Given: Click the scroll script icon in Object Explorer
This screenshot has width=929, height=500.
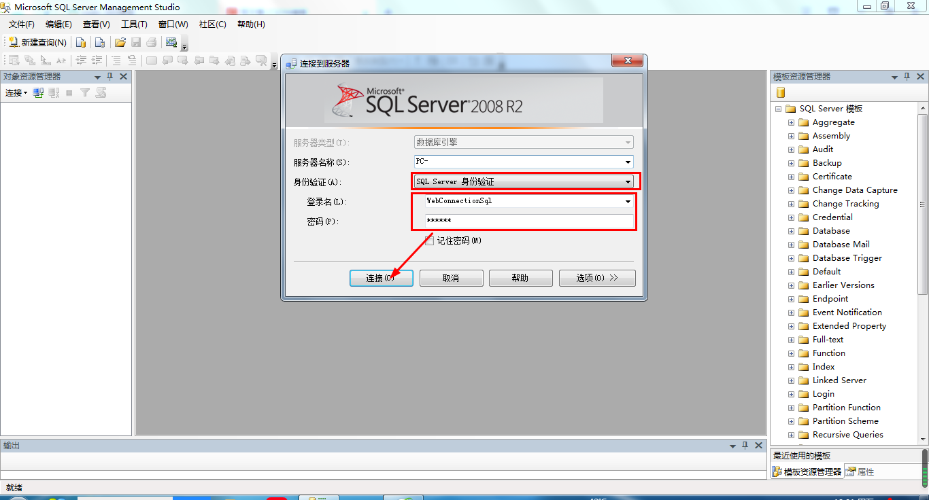Looking at the screenshot, I should 101,92.
